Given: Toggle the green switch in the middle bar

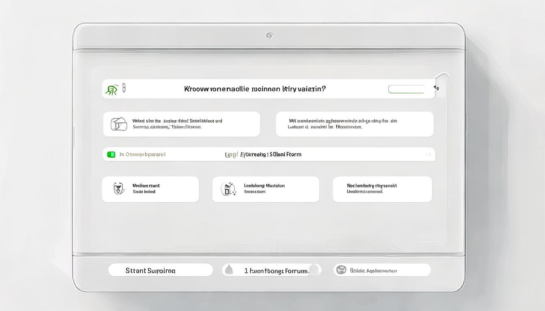Looking at the screenshot, I should [x=111, y=154].
